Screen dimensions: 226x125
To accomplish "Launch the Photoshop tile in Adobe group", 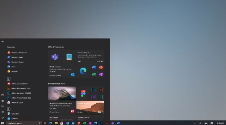I will [94, 90].
